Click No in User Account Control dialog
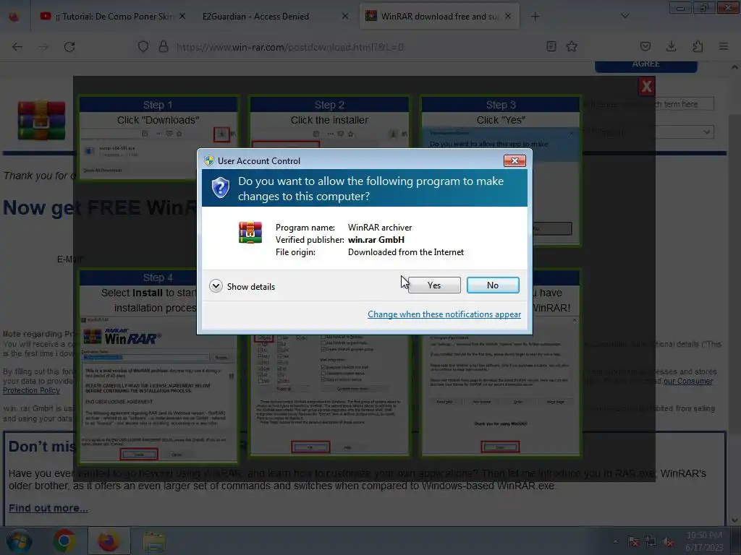 coord(493,285)
